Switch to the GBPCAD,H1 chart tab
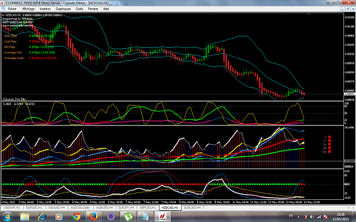Image resolution: width=356 pixels, height=222 pixels. (148, 207)
